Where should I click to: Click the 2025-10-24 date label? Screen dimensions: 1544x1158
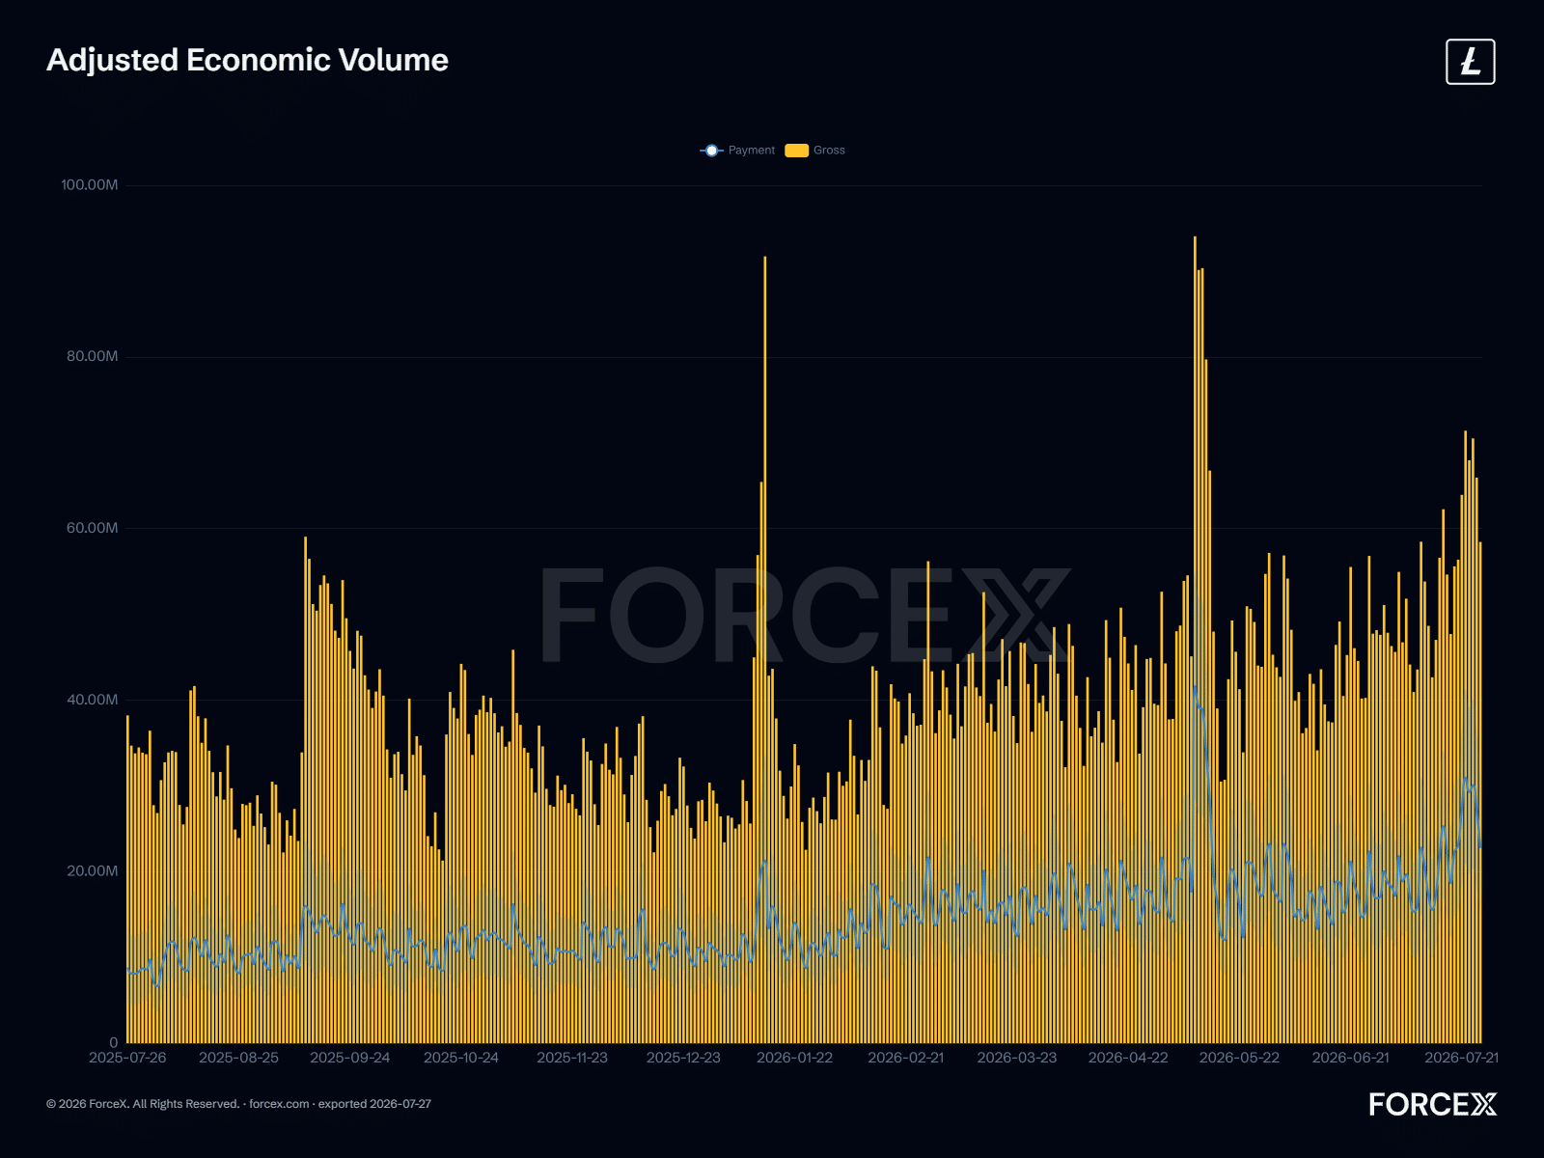pyautogui.click(x=461, y=1058)
